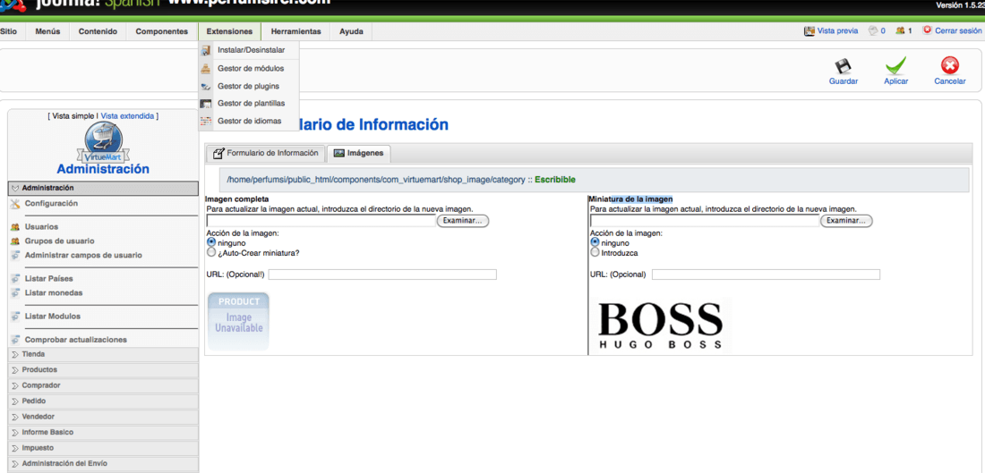Open the Componentes menu
The height and width of the screenshot is (473, 985).
tap(162, 31)
